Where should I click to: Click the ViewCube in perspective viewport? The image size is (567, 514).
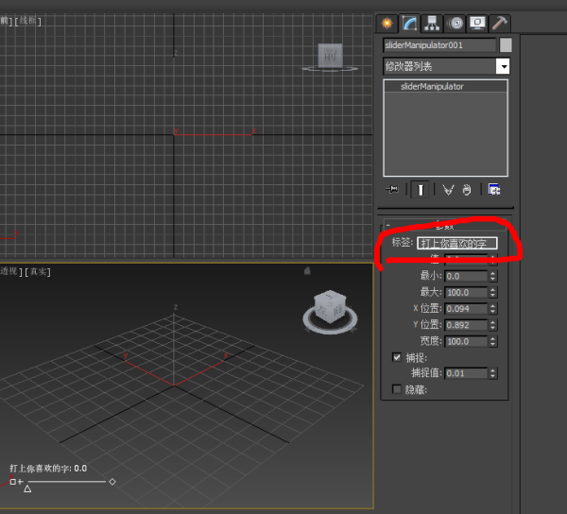pyautogui.click(x=330, y=307)
